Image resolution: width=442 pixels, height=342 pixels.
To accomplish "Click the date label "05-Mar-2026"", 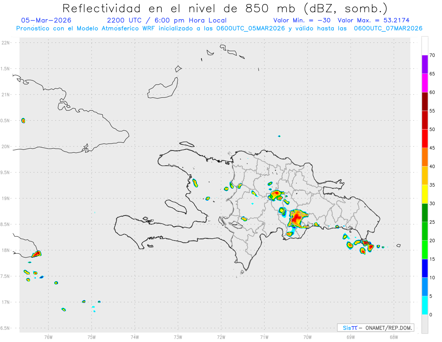I will (46, 20).
